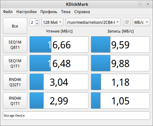Image resolution: width=153 pixels, height=126 pixels.
Task: Start the SEQ1M Q1T1 test
Action: (x=15, y=63)
